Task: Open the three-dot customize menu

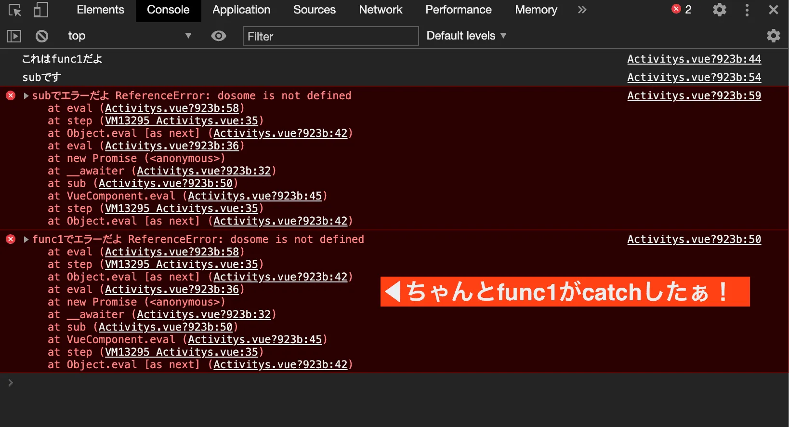Action: coord(747,10)
